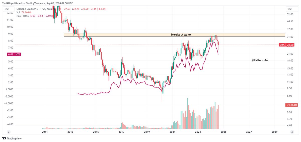301x142 pixels.
Task: Open the timezone Z button
Action: 9,132
